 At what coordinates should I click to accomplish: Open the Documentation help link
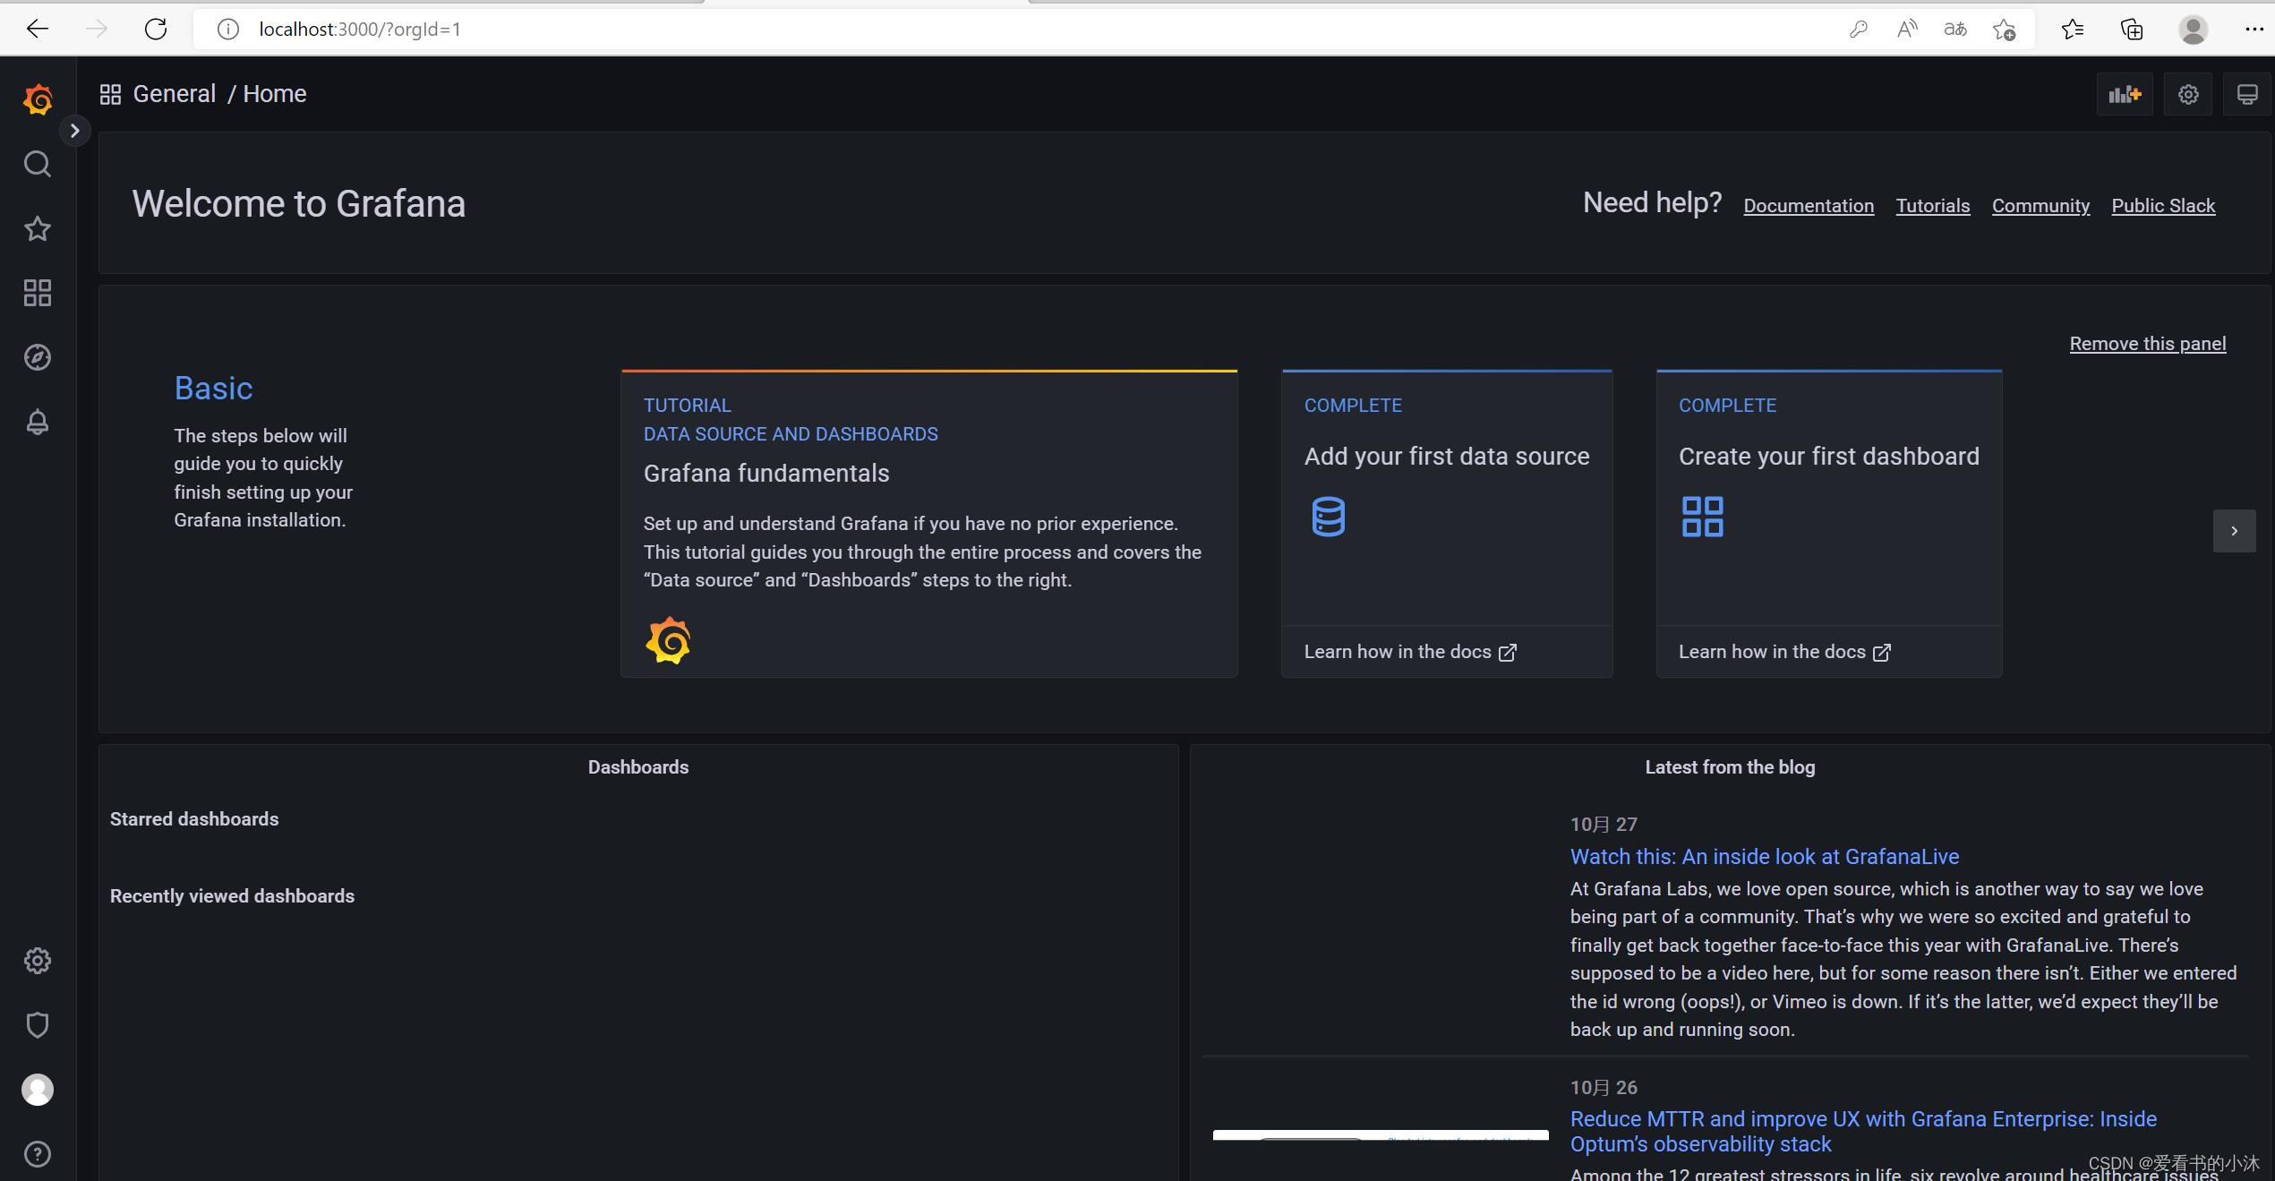(x=1809, y=206)
